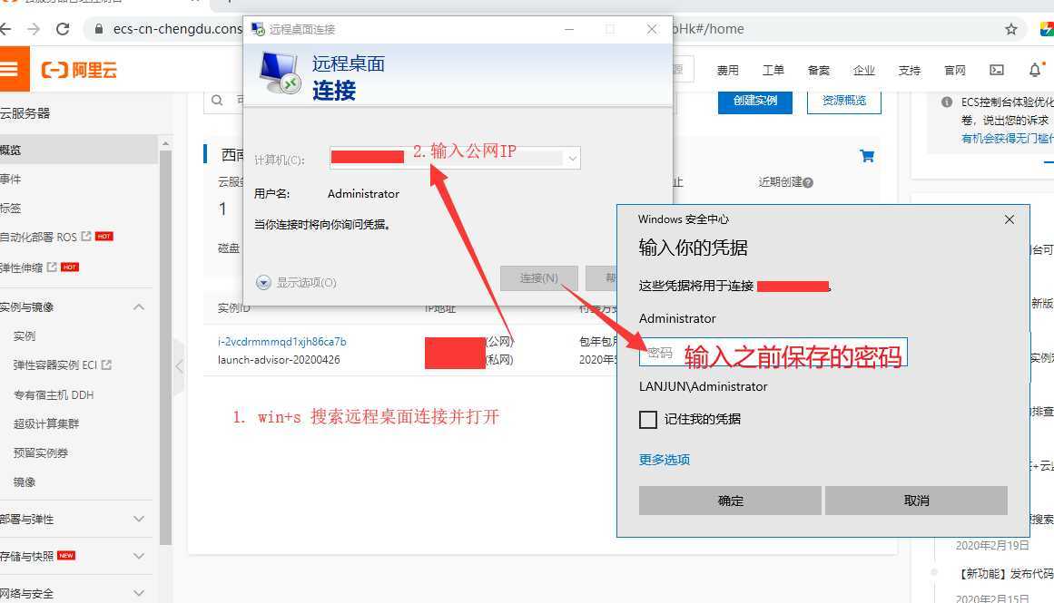Open external link icon next to ROS
The width and height of the screenshot is (1054, 603).
(x=86, y=237)
